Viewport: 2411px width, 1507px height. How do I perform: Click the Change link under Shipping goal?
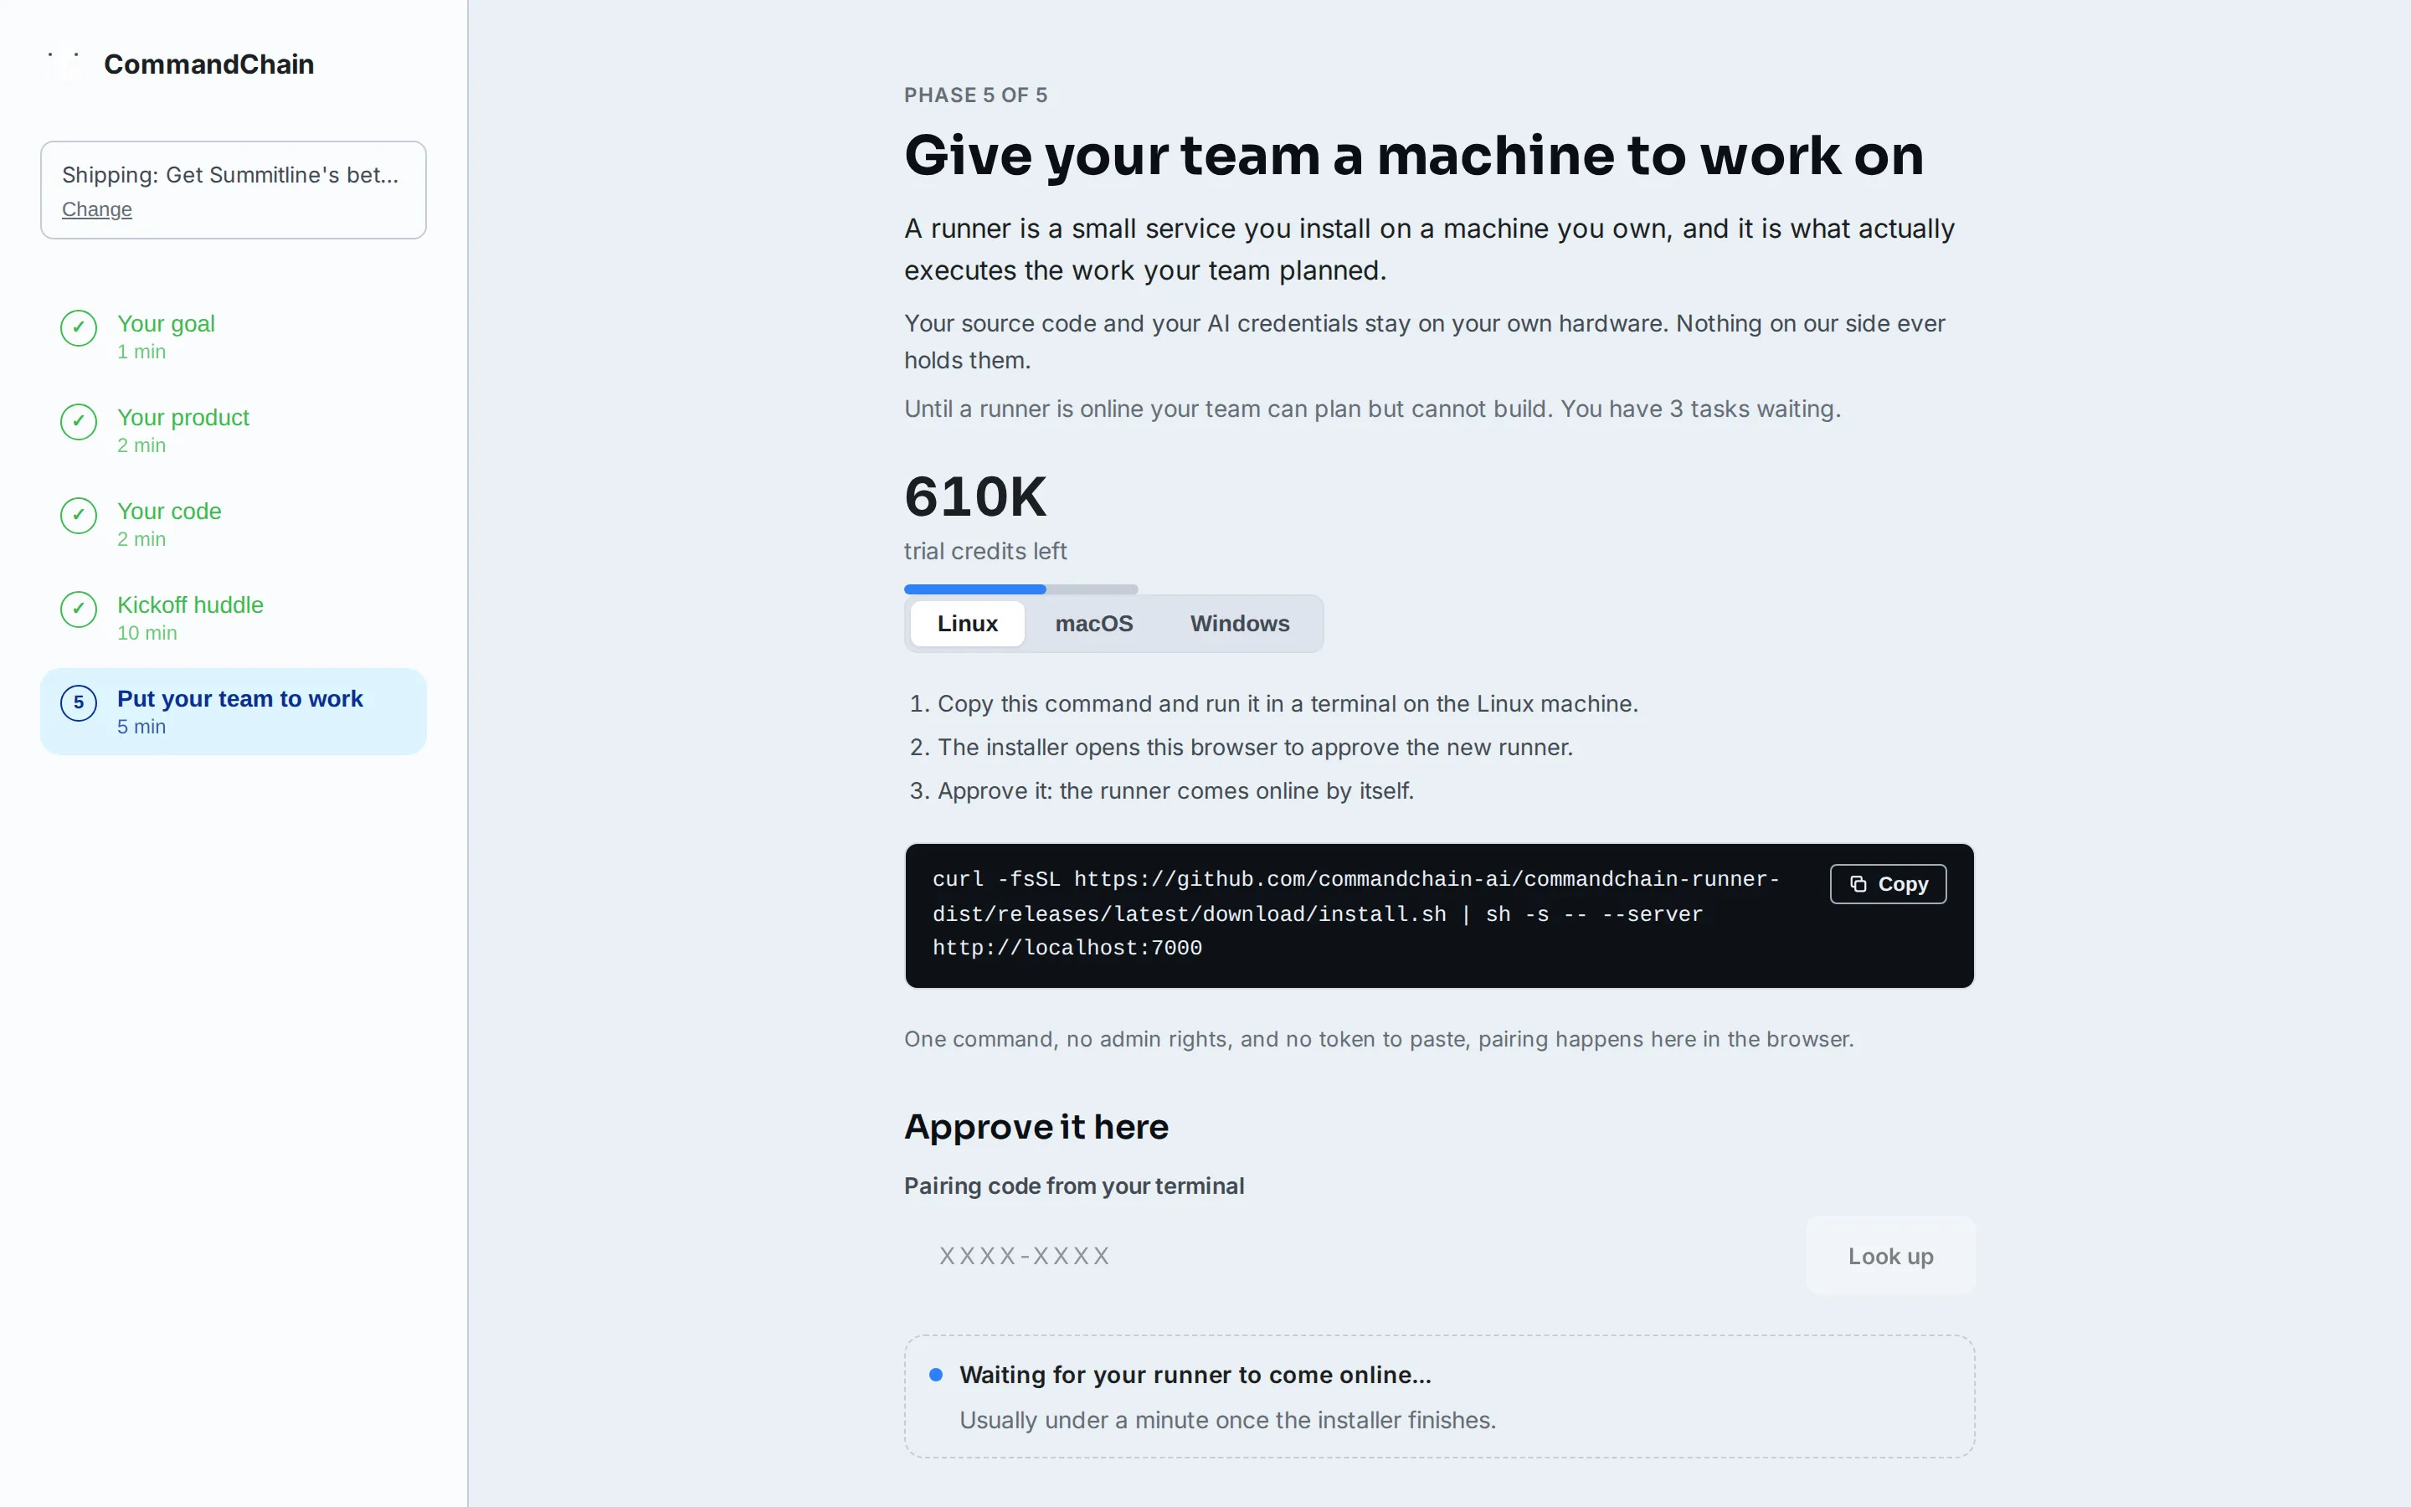96,209
